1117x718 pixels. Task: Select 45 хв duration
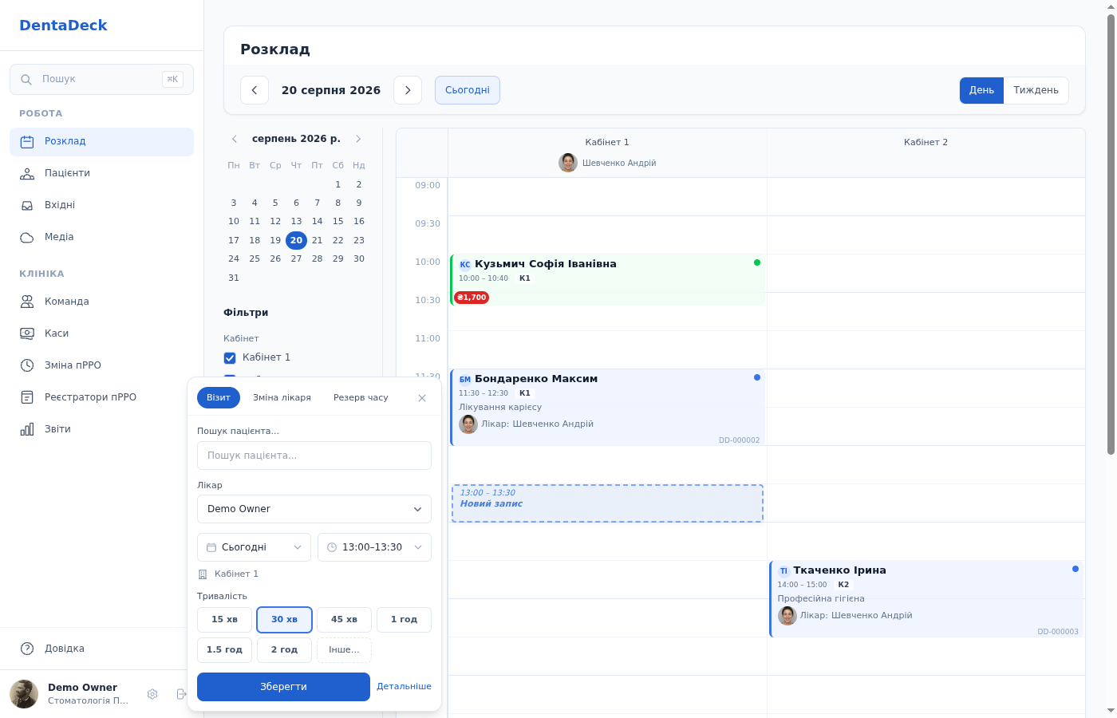(344, 620)
